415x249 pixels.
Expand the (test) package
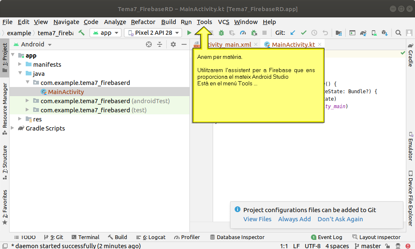(27, 109)
